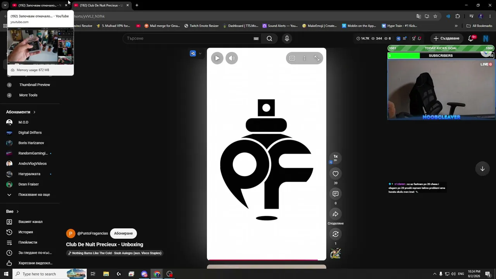Open the Hype Train bookmark
Screen dimensions: 496x279
pos(400,26)
